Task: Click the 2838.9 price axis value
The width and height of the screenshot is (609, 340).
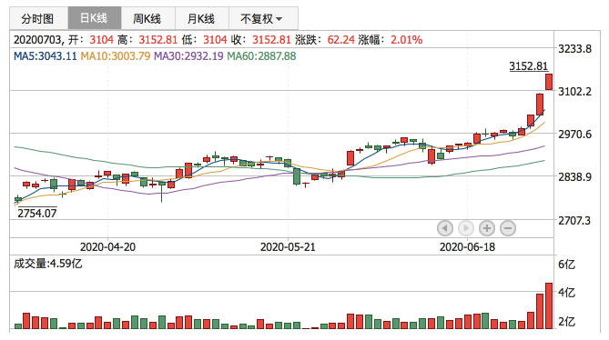Action: coord(574,177)
